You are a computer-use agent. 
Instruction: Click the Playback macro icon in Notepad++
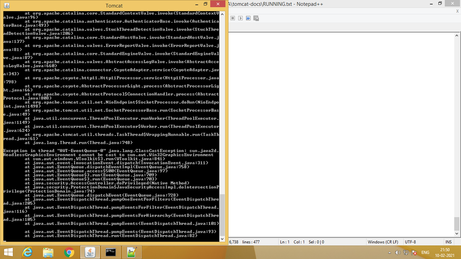(x=240, y=18)
